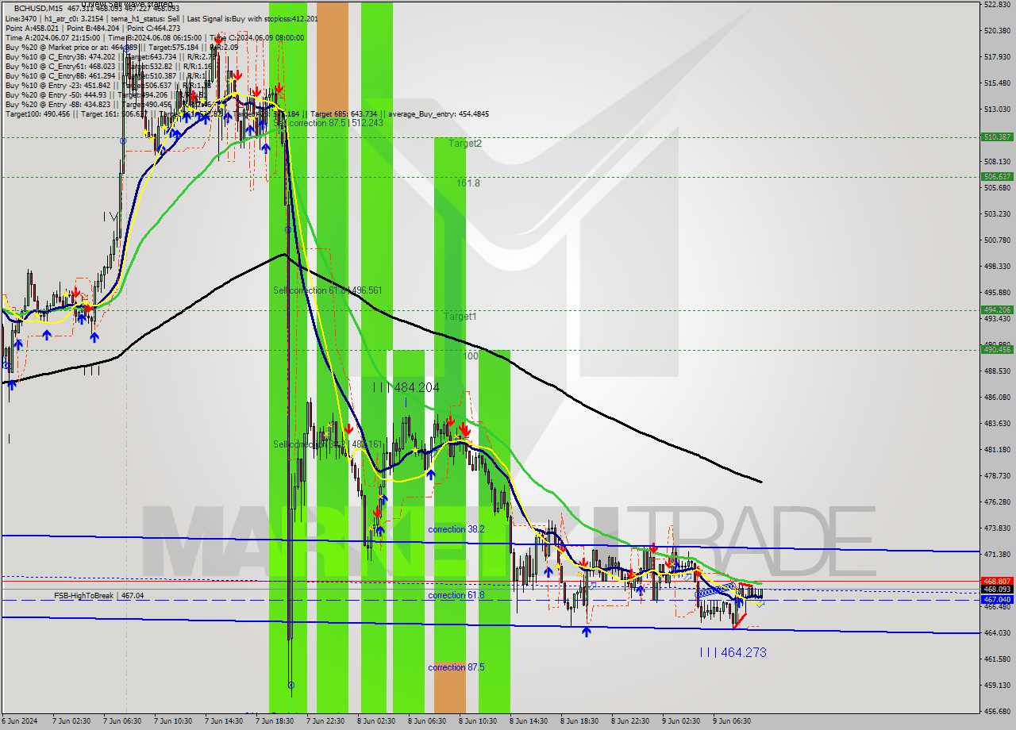Click the '6 Jun 2024' time axis label

click(x=19, y=721)
